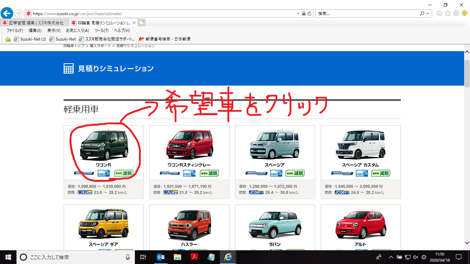
Task: Select the yellow スペーシア ギア car
Action: [x=104, y=224]
